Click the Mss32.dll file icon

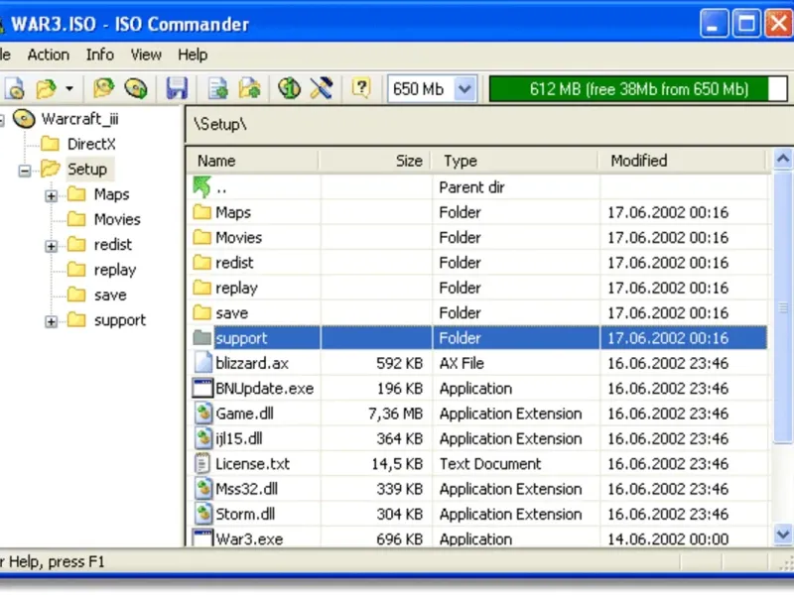point(203,489)
